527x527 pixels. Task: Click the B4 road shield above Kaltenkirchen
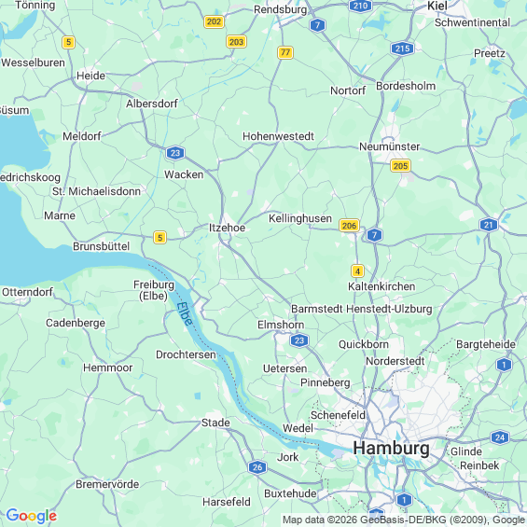(x=357, y=270)
